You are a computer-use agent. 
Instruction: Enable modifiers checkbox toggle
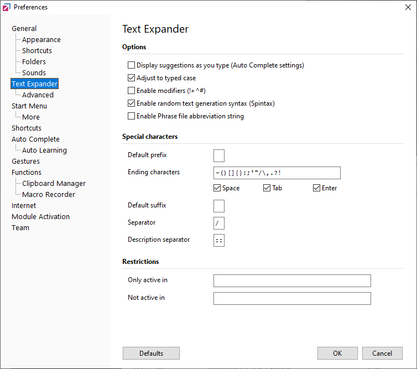pyautogui.click(x=132, y=91)
